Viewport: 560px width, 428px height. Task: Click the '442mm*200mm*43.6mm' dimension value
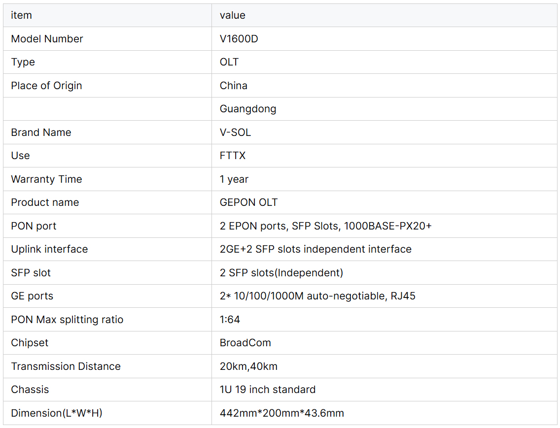pyautogui.click(x=282, y=413)
